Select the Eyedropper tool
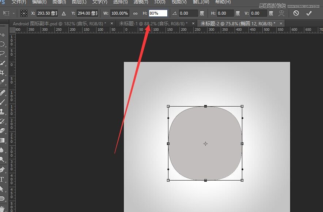Screen dimensions: 323x212 (3, 82)
